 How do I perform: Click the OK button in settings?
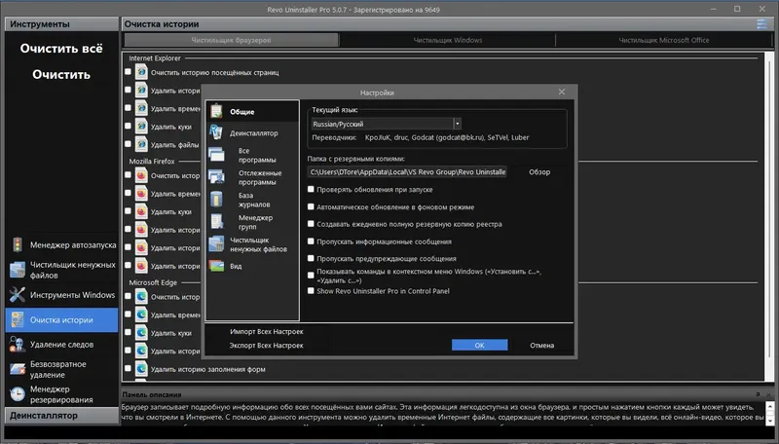[x=479, y=345]
